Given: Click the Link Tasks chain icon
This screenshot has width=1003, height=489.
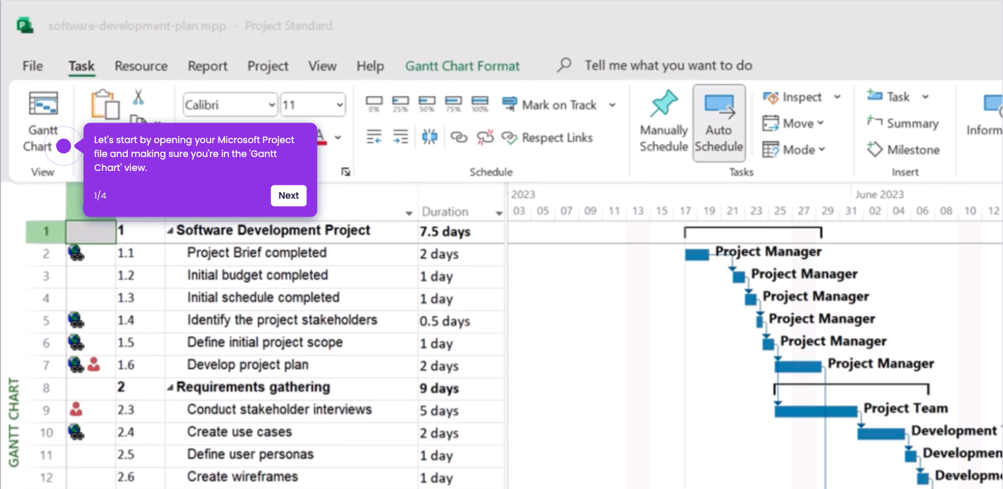Looking at the screenshot, I should [459, 137].
